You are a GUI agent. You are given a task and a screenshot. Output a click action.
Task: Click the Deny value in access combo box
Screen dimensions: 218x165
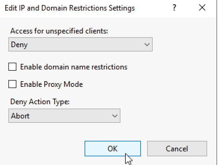[x=19, y=45]
